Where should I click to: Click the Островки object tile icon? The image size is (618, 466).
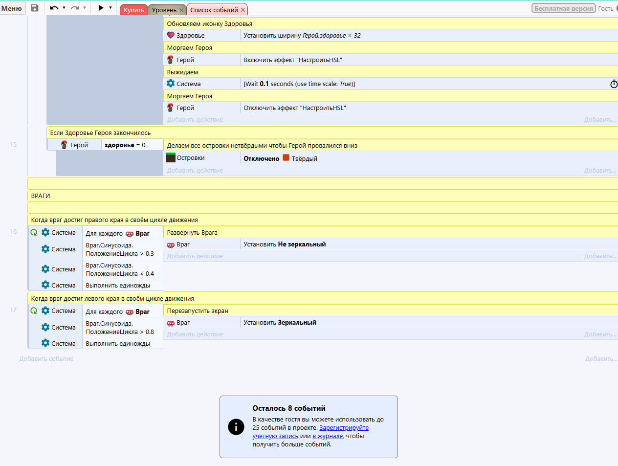[x=171, y=157]
